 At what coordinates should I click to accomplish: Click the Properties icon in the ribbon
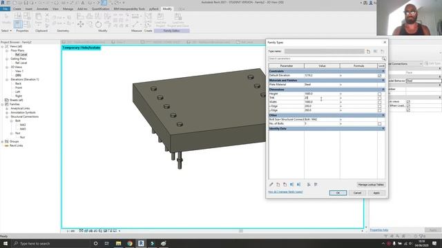pyautogui.click(x=18, y=24)
